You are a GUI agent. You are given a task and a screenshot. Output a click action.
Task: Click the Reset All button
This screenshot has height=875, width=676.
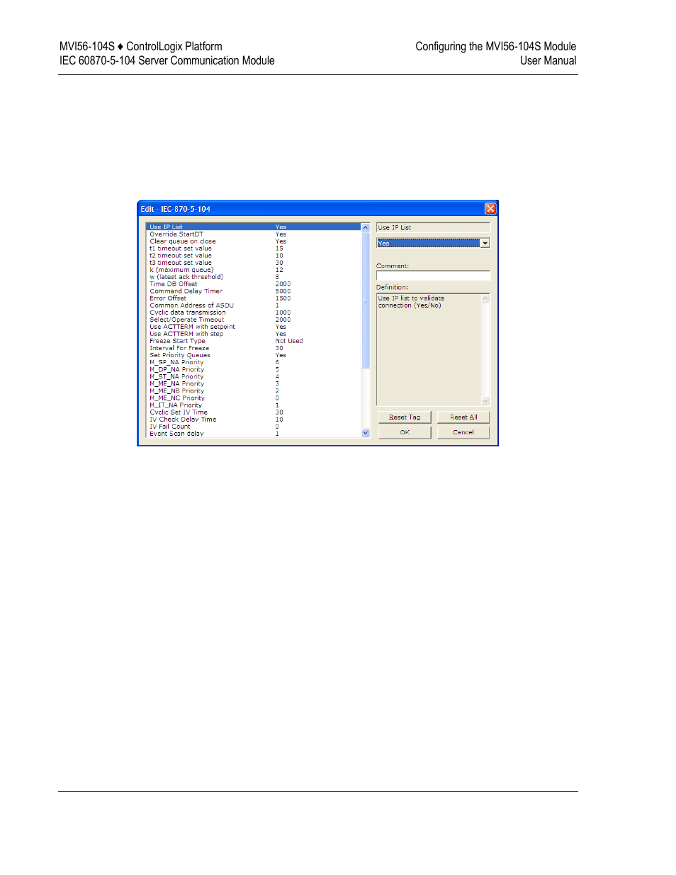pyautogui.click(x=463, y=417)
